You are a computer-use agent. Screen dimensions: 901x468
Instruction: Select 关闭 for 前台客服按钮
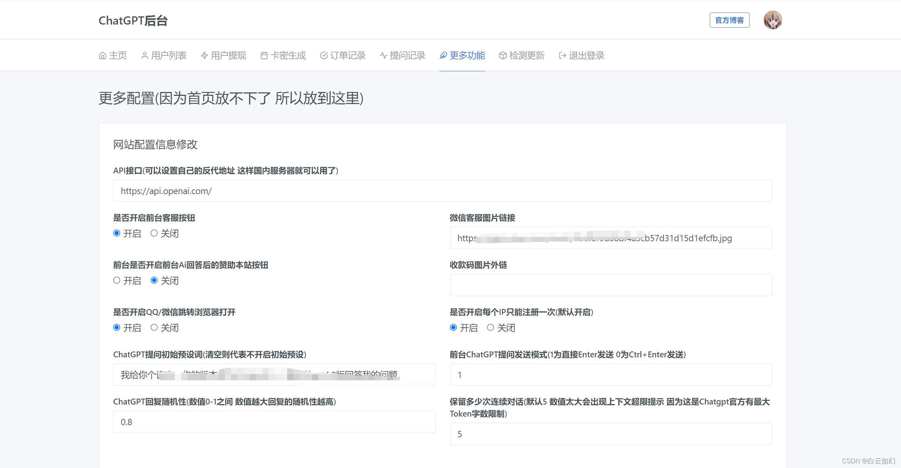pyautogui.click(x=154, y=233)
